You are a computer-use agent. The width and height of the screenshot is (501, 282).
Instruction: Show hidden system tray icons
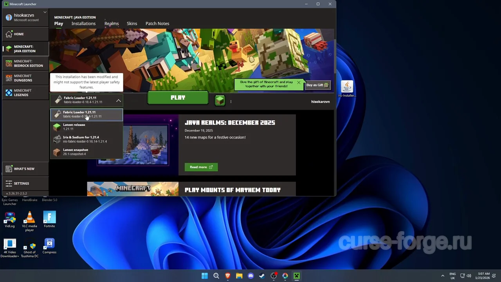click(x=443, y=276)
